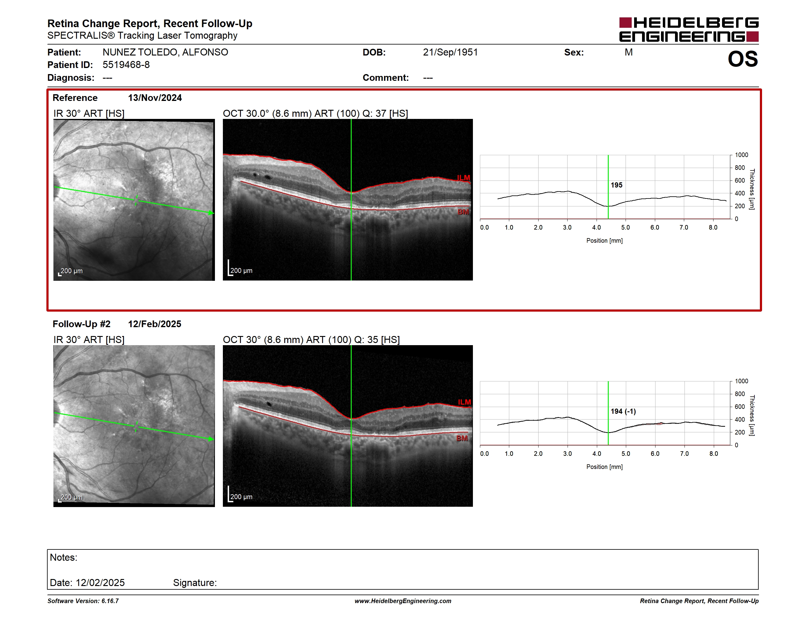Viewport: 806px width, 622px height.
Task: Click the Diagnosis field value
Action: [x=107, y=78]
